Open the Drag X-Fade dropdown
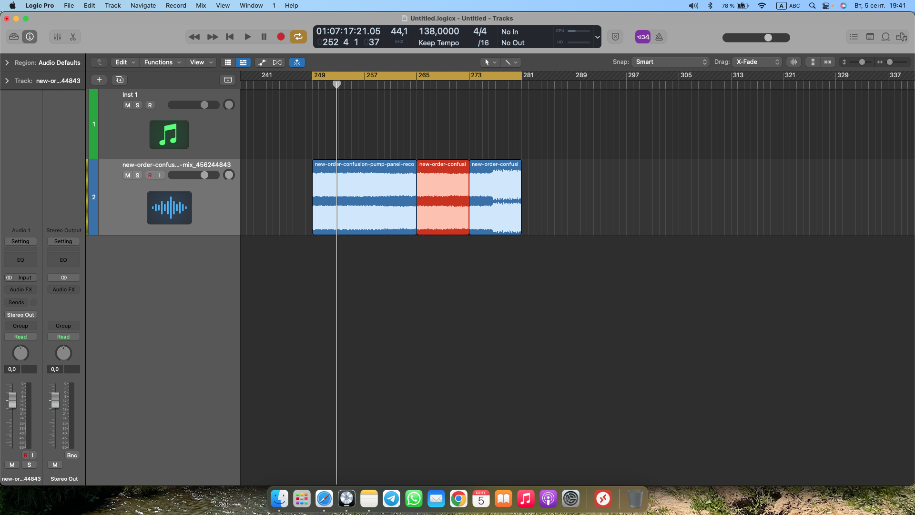The width and height of the screenshot is (915, 515). pyautogui.click(x=758, y=62)
